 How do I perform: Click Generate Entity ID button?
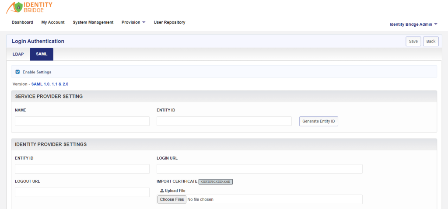tap(318, 122)
